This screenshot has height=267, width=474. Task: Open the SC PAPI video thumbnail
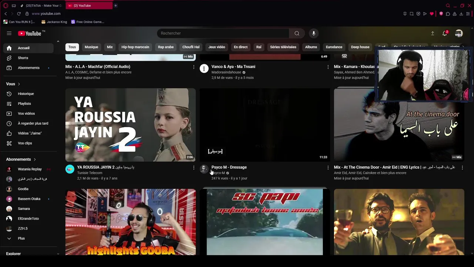265,222
